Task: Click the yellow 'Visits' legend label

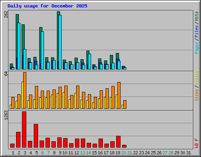Action: (197, 78)
